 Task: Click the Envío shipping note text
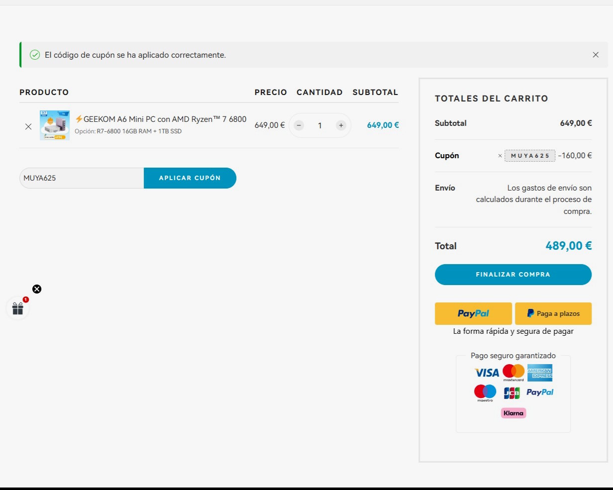534,199
